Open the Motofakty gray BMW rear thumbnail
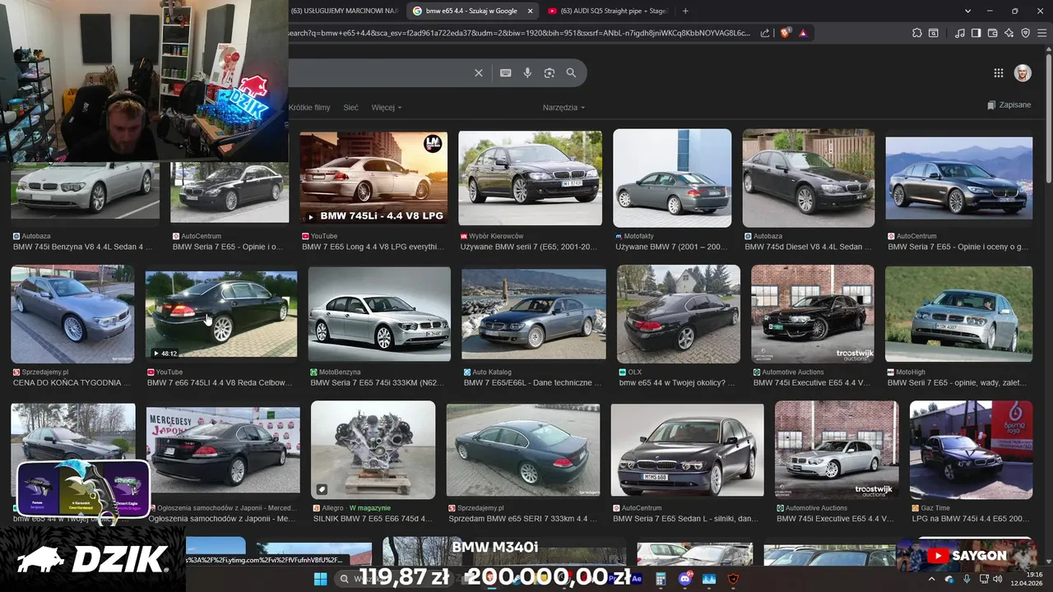The width and height of the screenshot is (1053, 592). pos(672,178)
